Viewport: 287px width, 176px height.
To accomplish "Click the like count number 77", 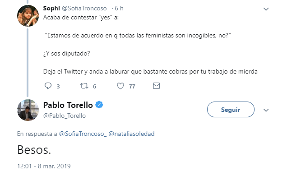I will click(x=132, y=86).
